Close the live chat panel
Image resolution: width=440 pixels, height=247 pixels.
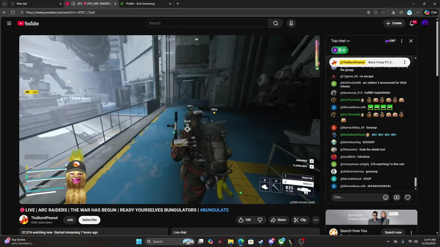411,41
